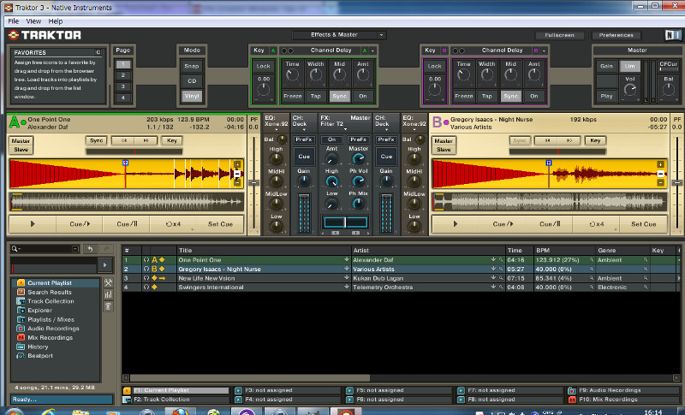Image resolution: width=685 pixels, height=415 pixels.
Task: Click the Fullscreen button
Action: [x=560, y=35]
